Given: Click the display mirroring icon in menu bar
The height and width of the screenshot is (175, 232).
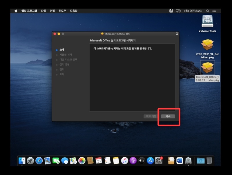Looking at the screenshot, I should [178, 11].
